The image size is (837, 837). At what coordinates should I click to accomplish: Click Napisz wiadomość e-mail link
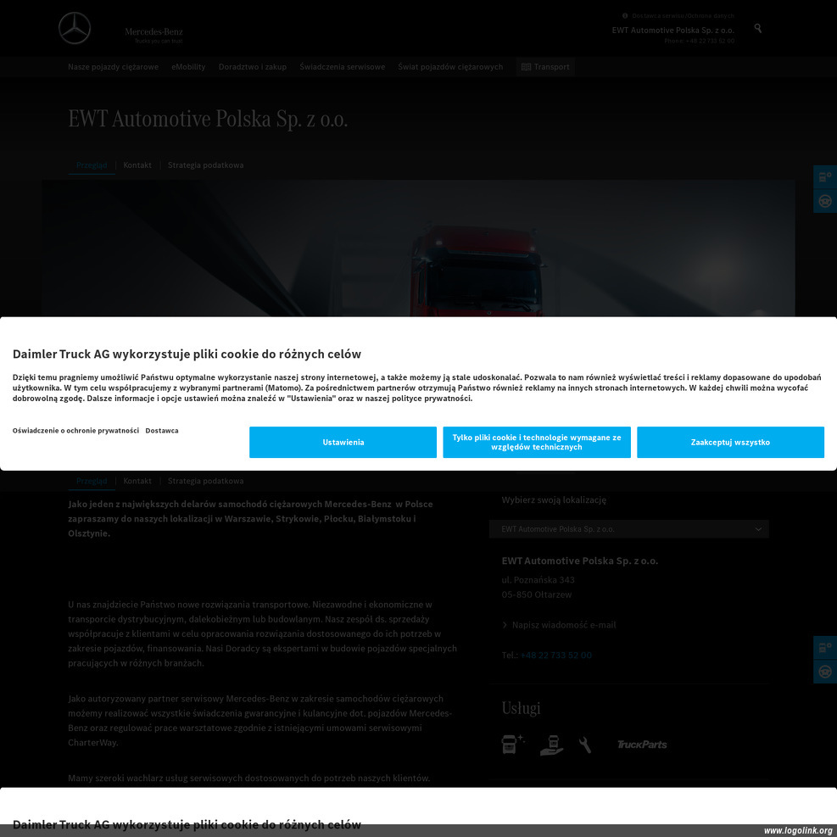564,625
